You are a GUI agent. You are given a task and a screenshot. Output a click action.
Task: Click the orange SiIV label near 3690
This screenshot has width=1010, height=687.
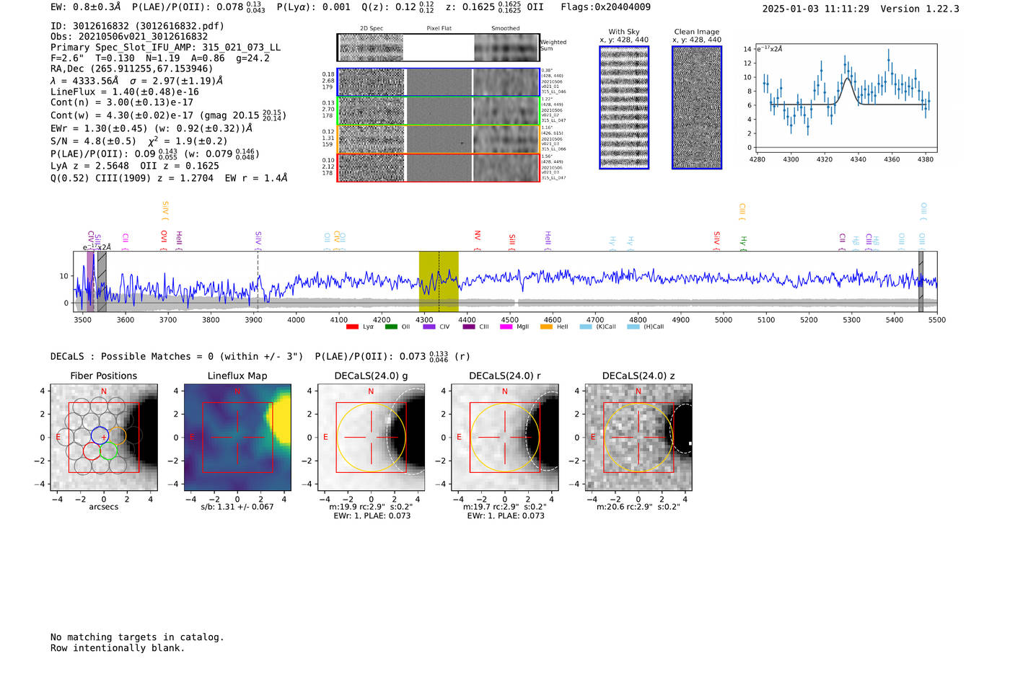pos(165,210)
